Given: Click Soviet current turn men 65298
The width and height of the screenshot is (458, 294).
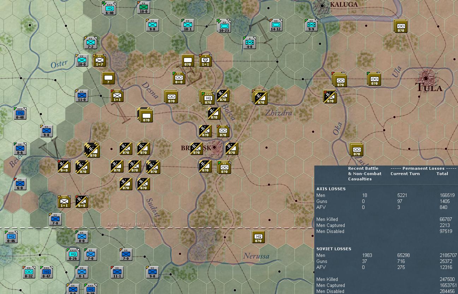Looking at the screenshot, I should pyautogui.click(x=404, y=255).
